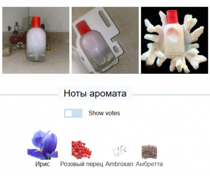Select the Ambroxan molecule structure icon

[119, 151]
